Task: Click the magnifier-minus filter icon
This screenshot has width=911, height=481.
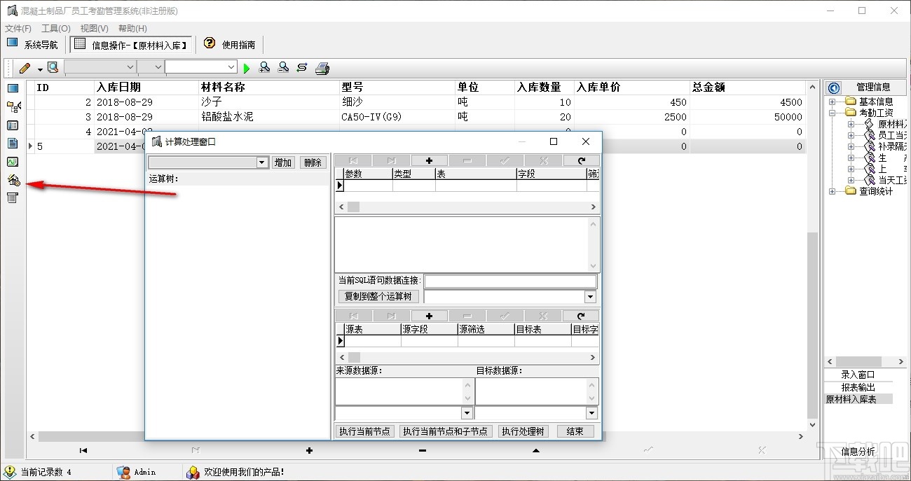Action: 283,68
